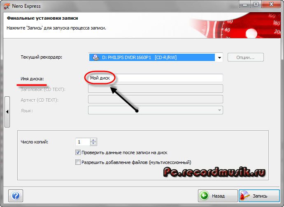Expand the left side panel arrow

7,112
